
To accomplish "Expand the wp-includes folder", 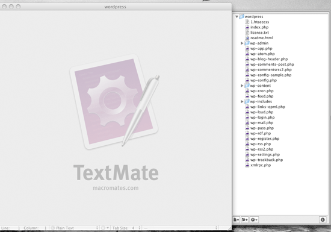I will 242,102.
